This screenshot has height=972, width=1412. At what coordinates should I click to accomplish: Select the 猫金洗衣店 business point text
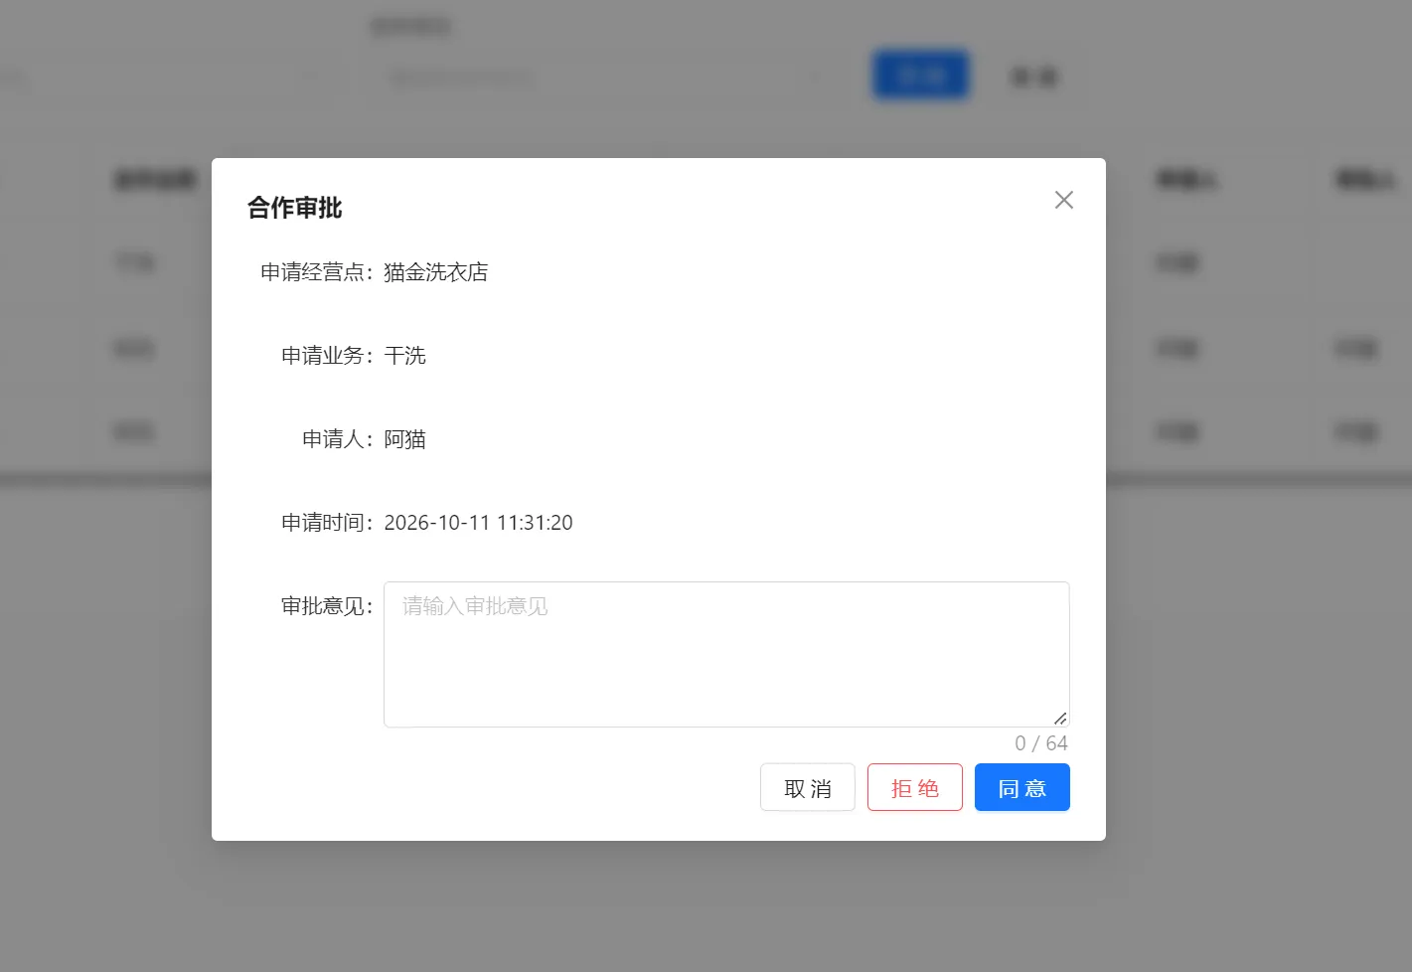tap(436, 272)
